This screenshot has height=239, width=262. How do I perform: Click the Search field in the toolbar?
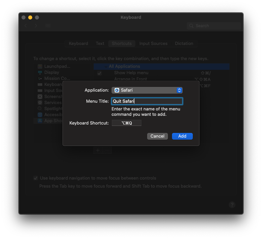pos(214,26)
